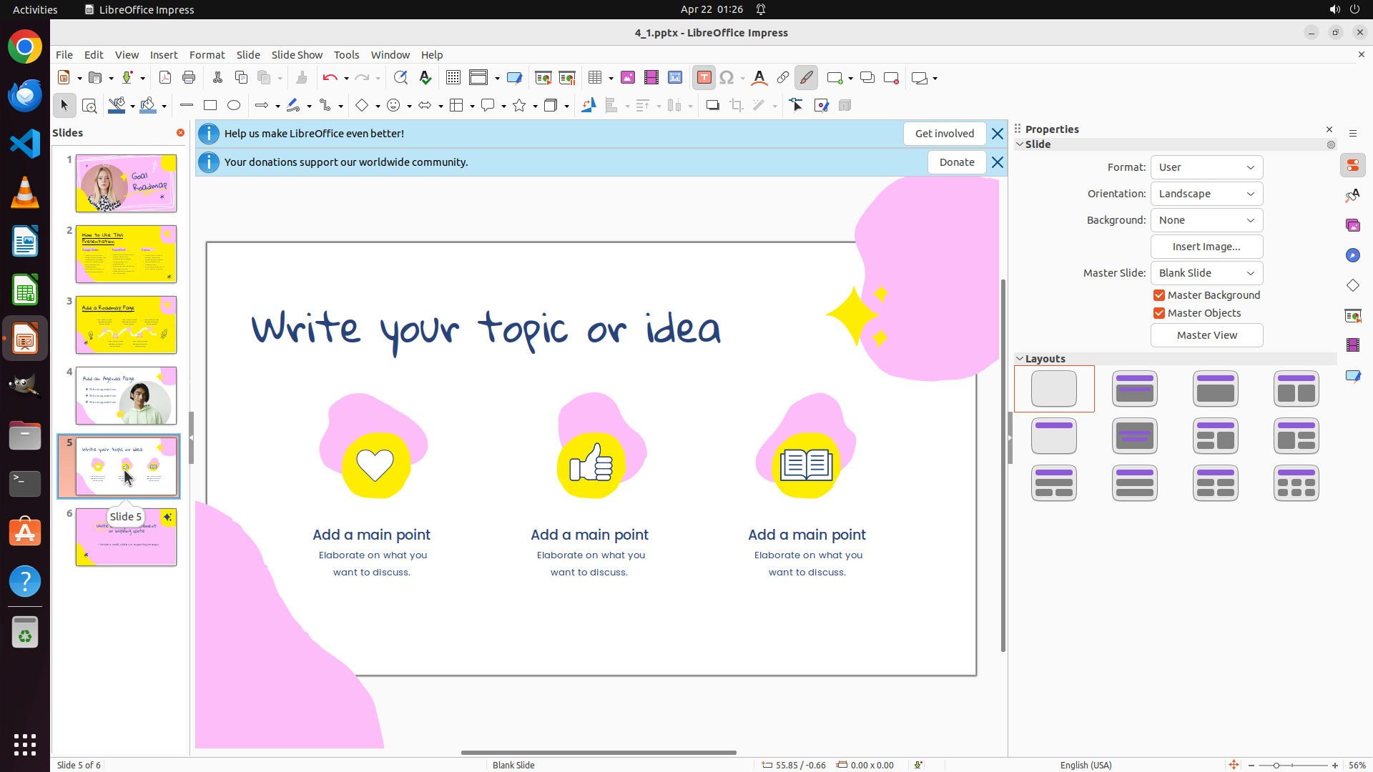Image resolution: width=1373 pixels, height=772 pixels.
Task: Select the slide 3 thumbnail
Action: 126,325
